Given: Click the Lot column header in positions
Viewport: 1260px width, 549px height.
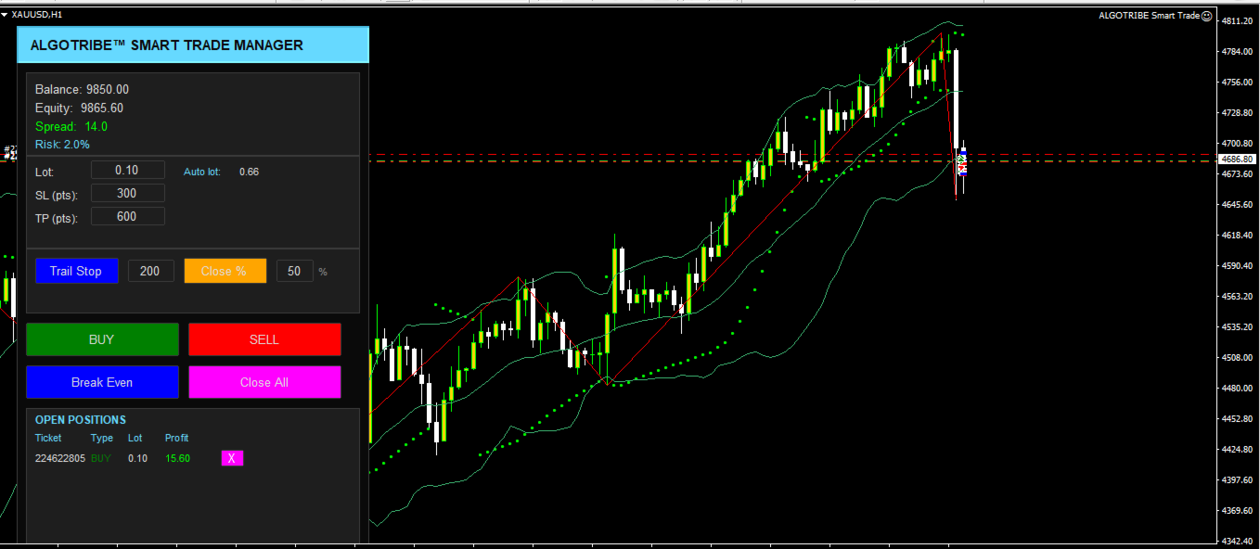Looking at the screenshot, I should click(135, 438).
